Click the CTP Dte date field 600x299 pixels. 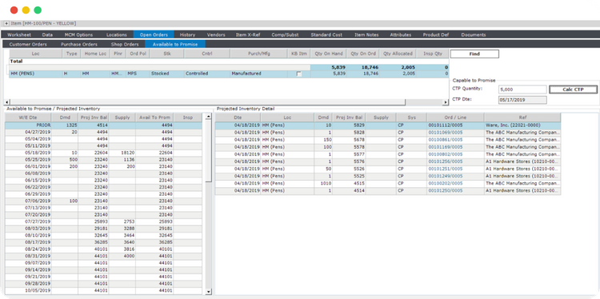click(522, 100)
